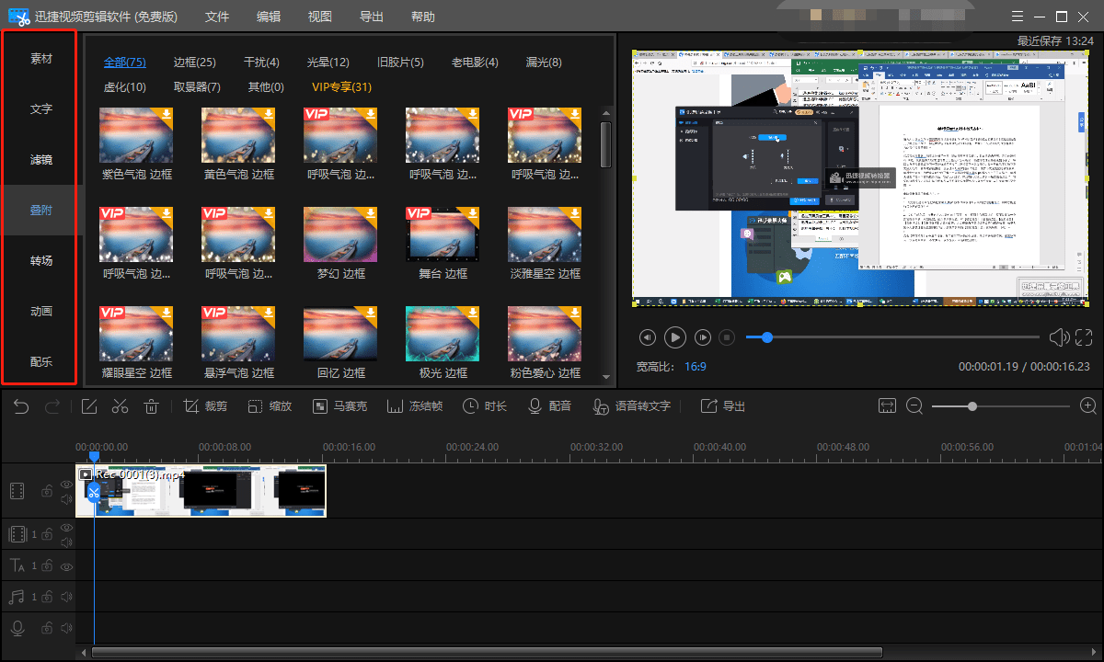Open the 文件 menu
This screenshot has height=662, width=1104.
click(217, 17)
